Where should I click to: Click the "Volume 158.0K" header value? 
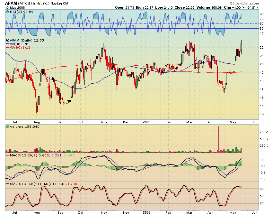point(209,7)
